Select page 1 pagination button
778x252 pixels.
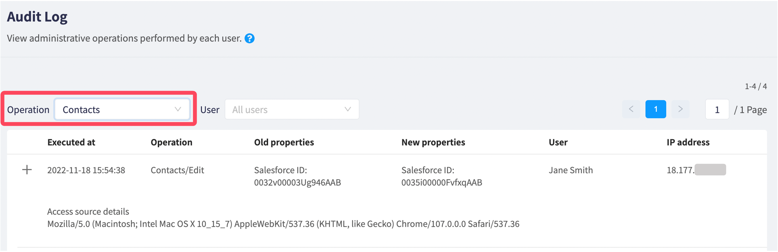(656, 109)
